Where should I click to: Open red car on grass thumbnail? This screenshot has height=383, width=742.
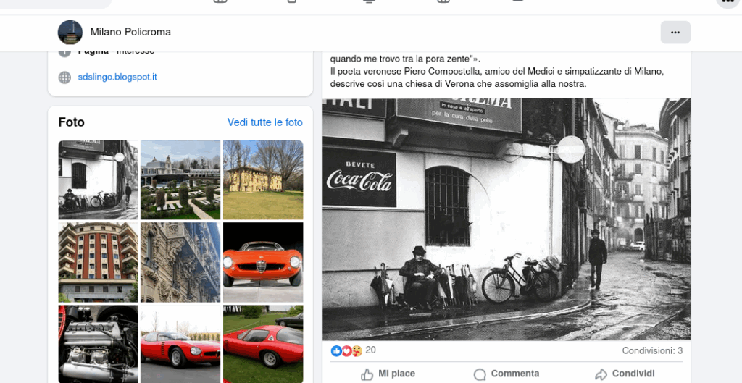pos(263,344)
